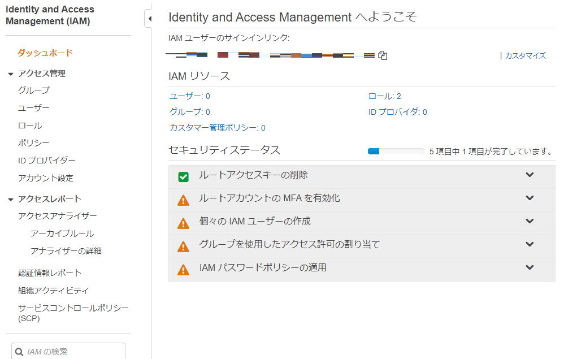Open アカウント設定 in the sidebar
Image resolution: width=564 pixels, height=359 pixels.
tap(46, 178)
